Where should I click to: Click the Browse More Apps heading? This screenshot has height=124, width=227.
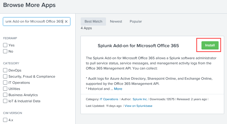pos(29,5)
